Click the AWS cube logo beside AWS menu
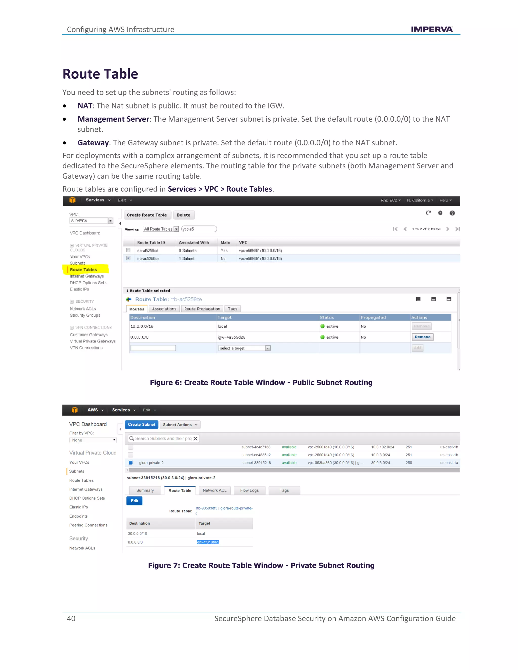518x670 pixels. point(75,410)
